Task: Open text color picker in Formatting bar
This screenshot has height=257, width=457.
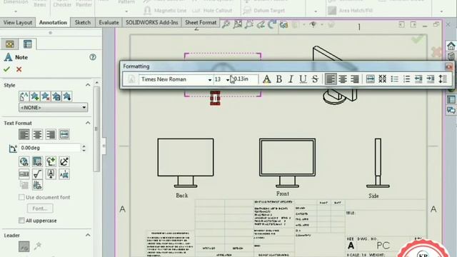Action: pos(266,79)
